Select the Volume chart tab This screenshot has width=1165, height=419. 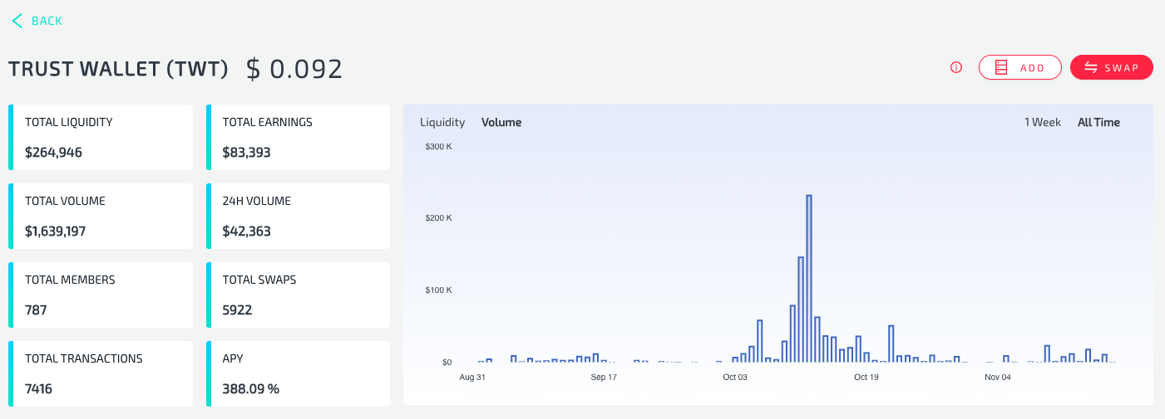click(x=501, y=123)
